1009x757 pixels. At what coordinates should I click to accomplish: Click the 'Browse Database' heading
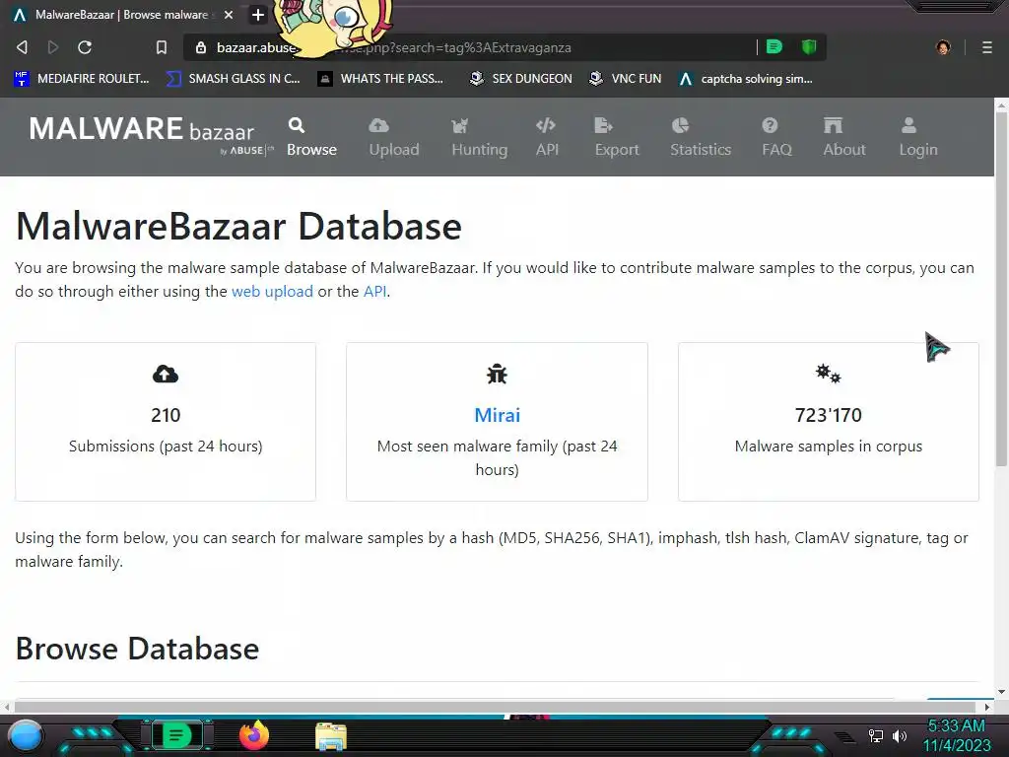coord(137,649)
